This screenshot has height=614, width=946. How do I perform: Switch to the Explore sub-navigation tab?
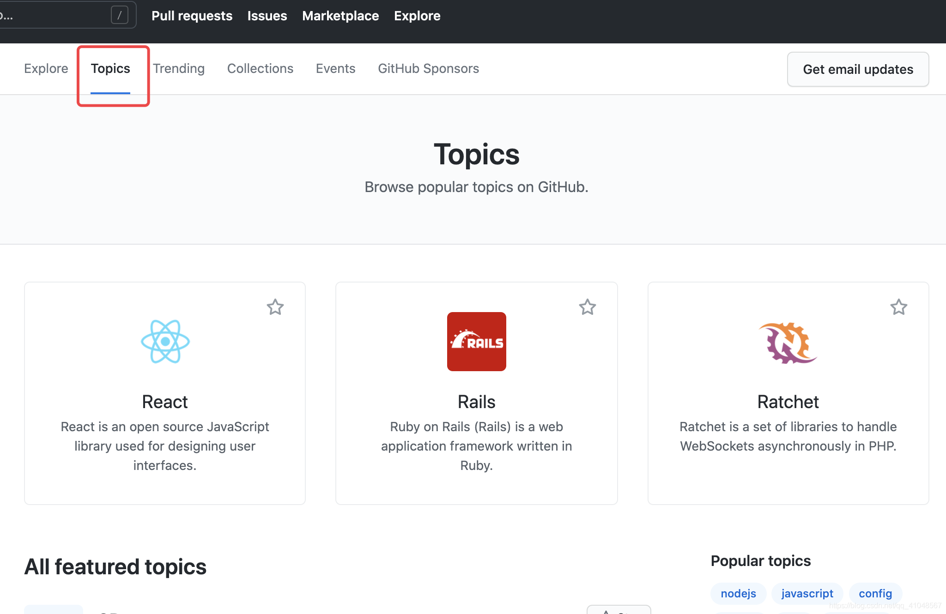[x=46, y=68]
